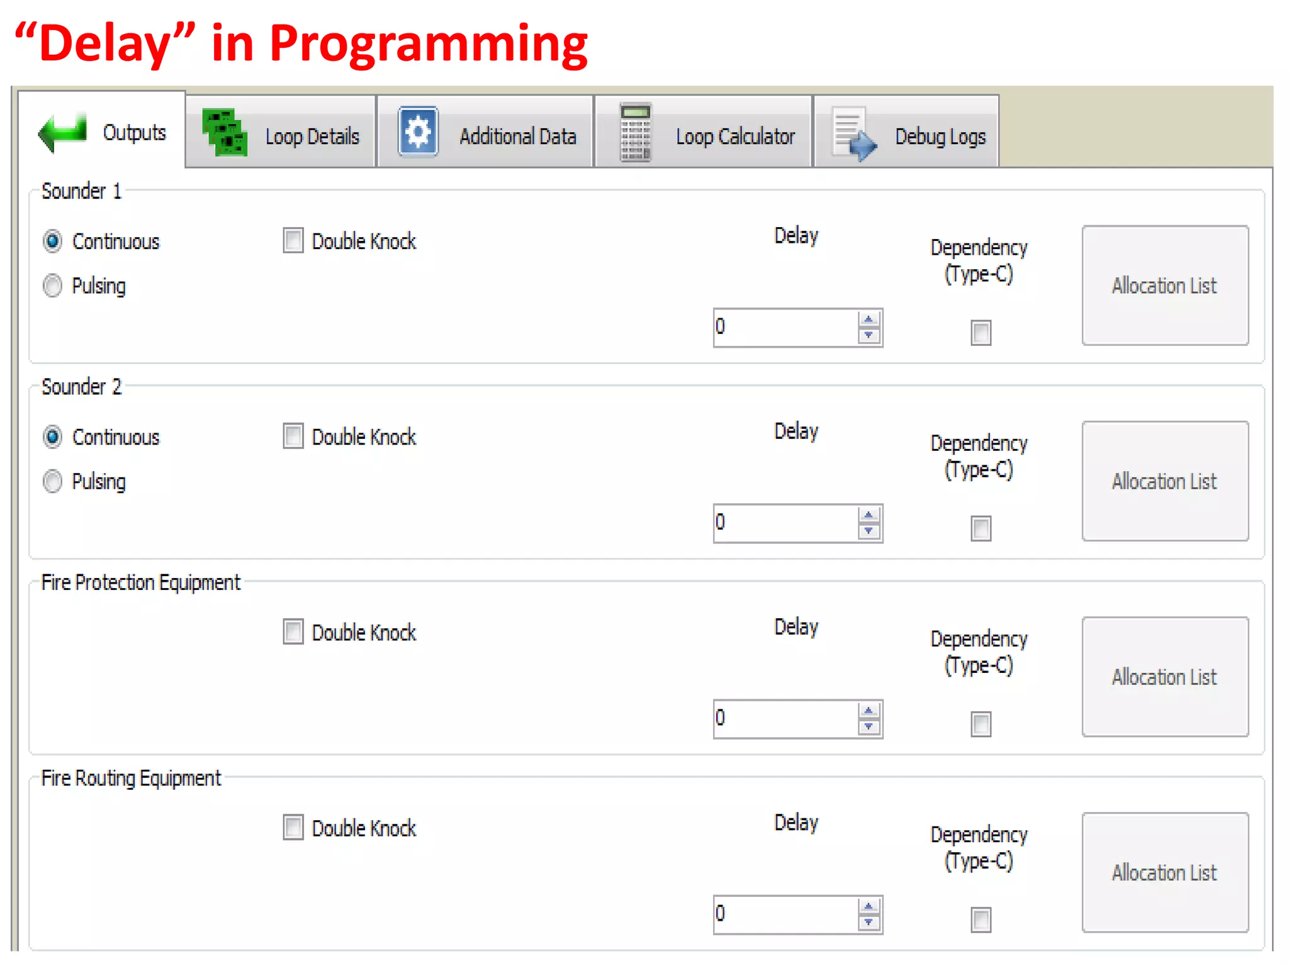
Task: Enable Double Knock for Sounder 2
Action: click(293, 436)
